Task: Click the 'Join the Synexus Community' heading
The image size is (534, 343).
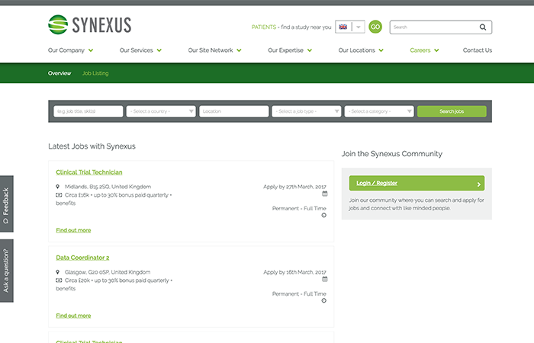Action: (x=391, y=154)
